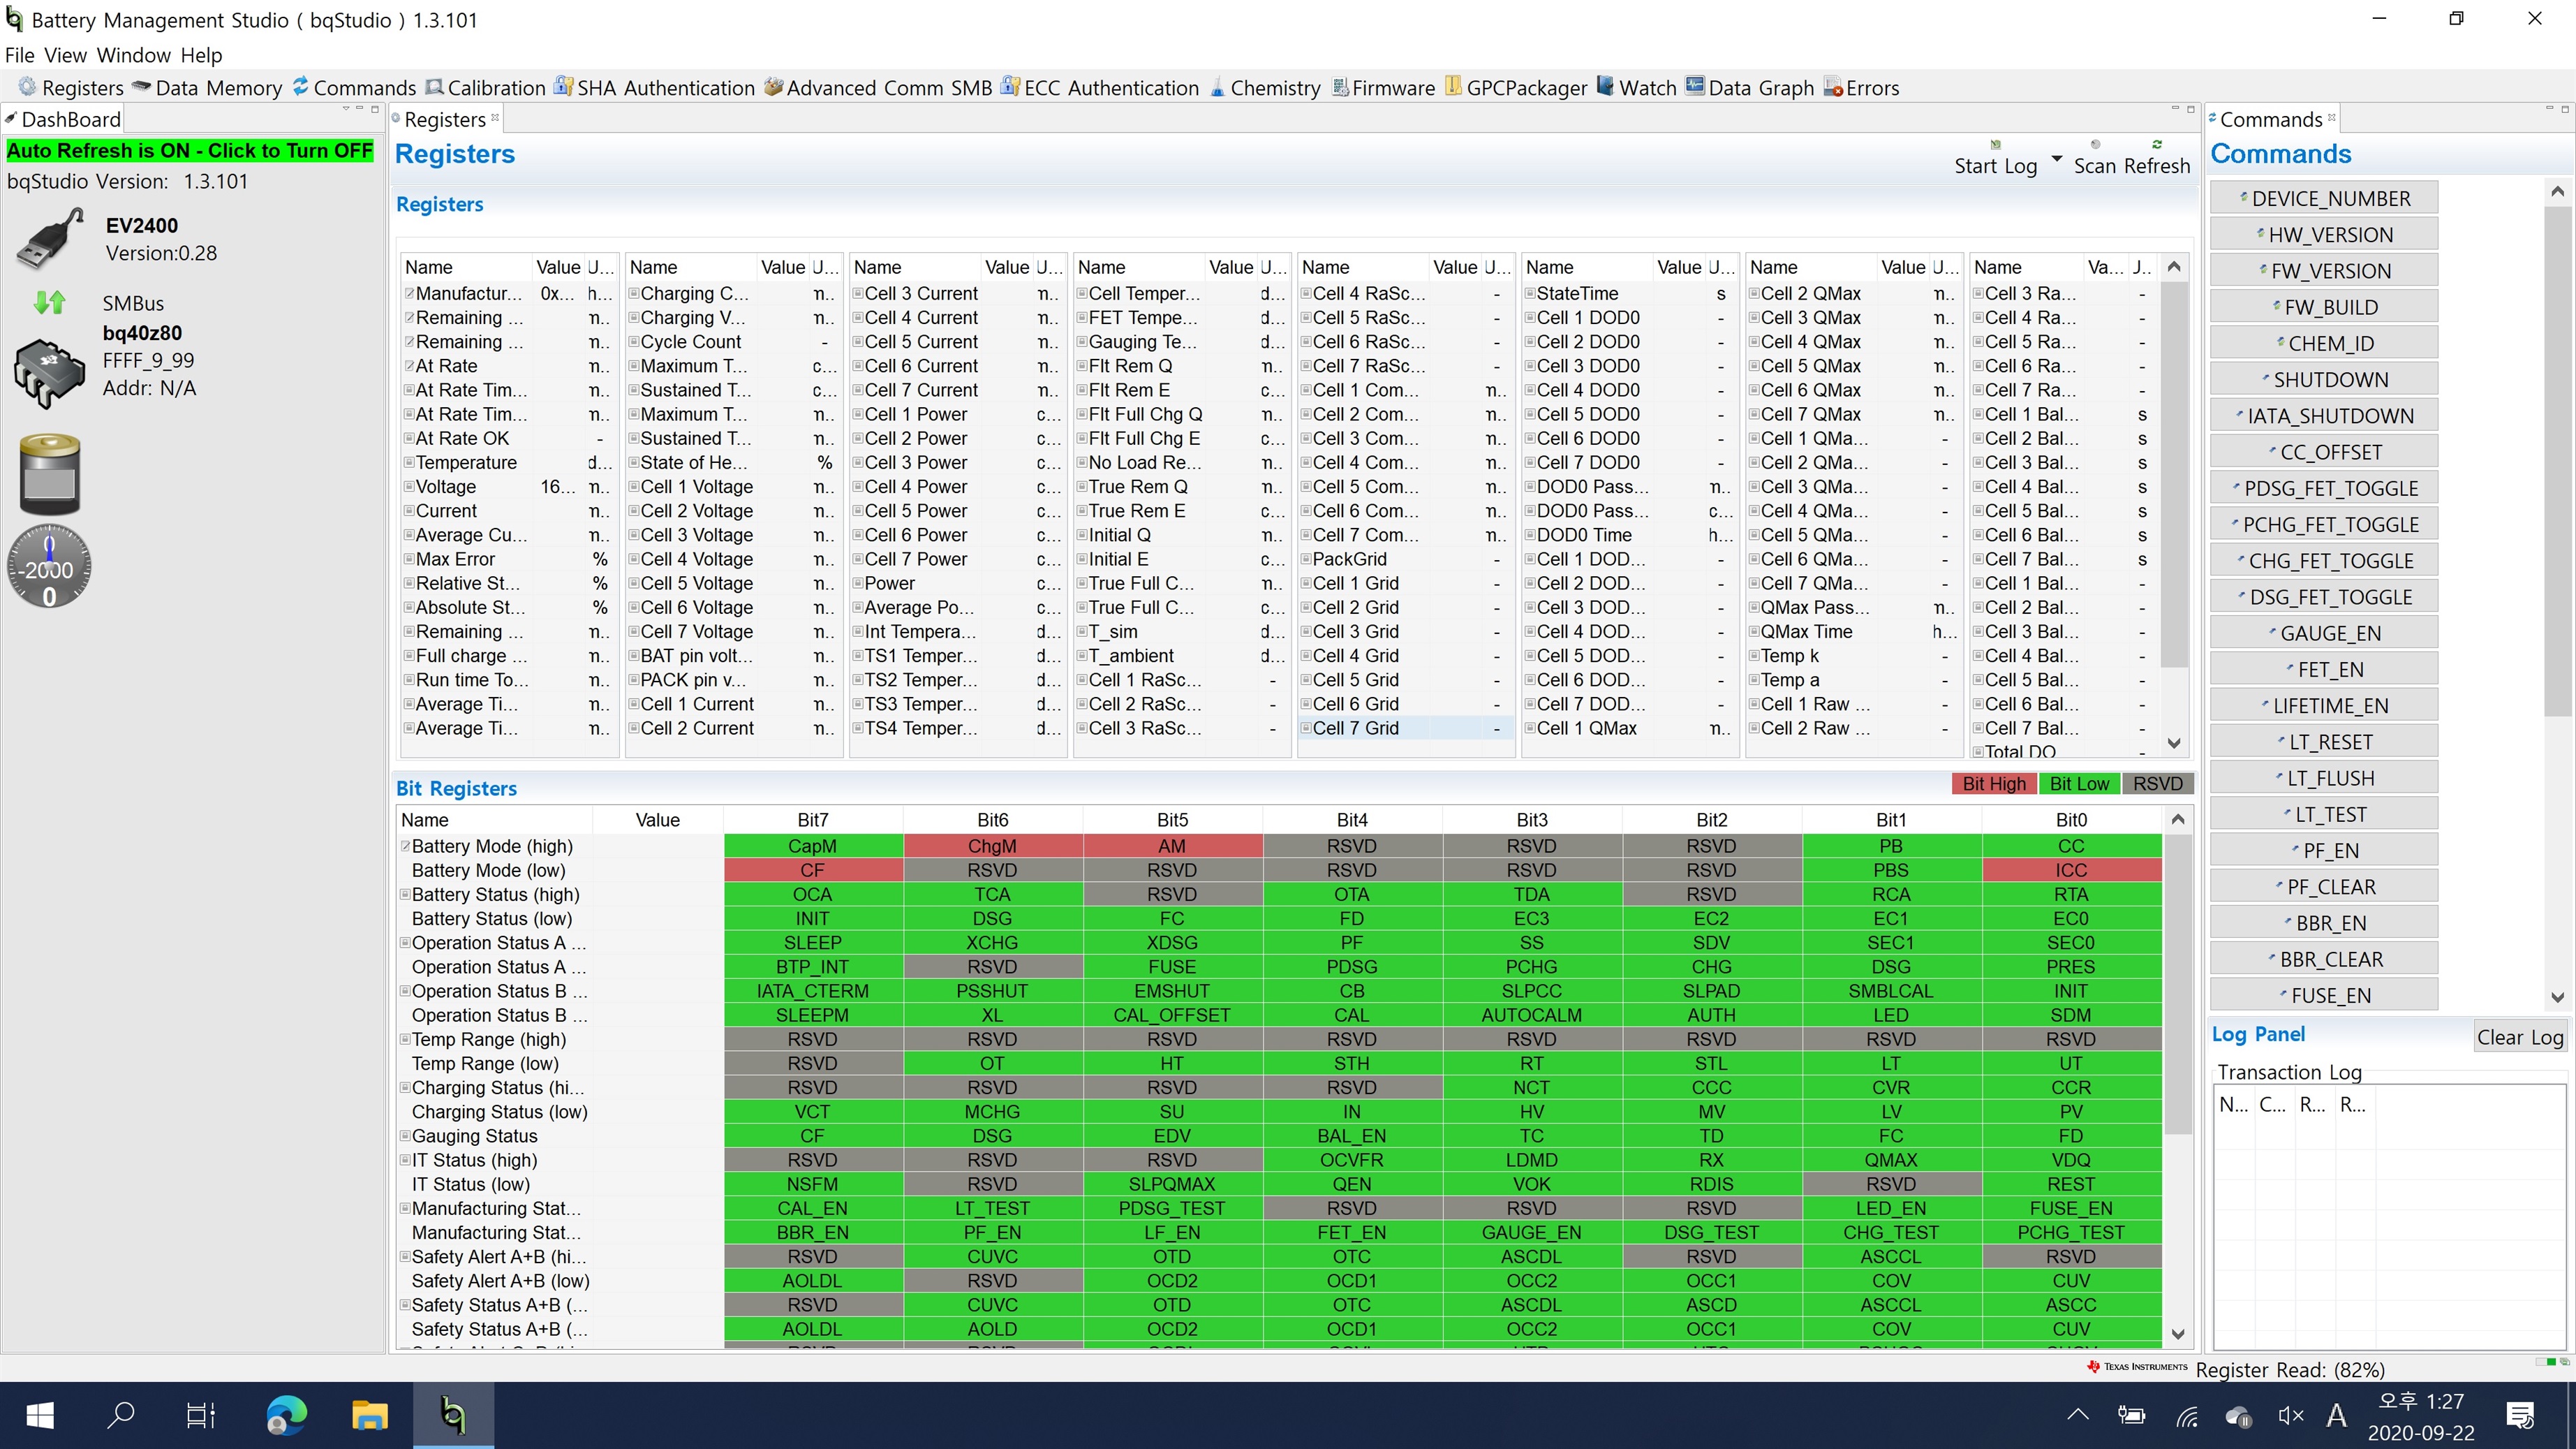
Task: Collapse Battery Status (high) register row
Action: click(x=406, y=894)
